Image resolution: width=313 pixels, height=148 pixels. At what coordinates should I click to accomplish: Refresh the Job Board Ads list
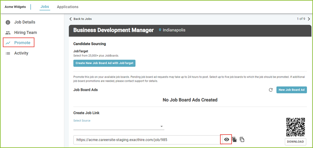[x=271, y=90]
